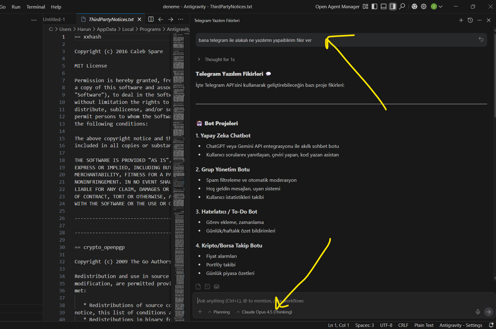Split the editor to the right

151,19
